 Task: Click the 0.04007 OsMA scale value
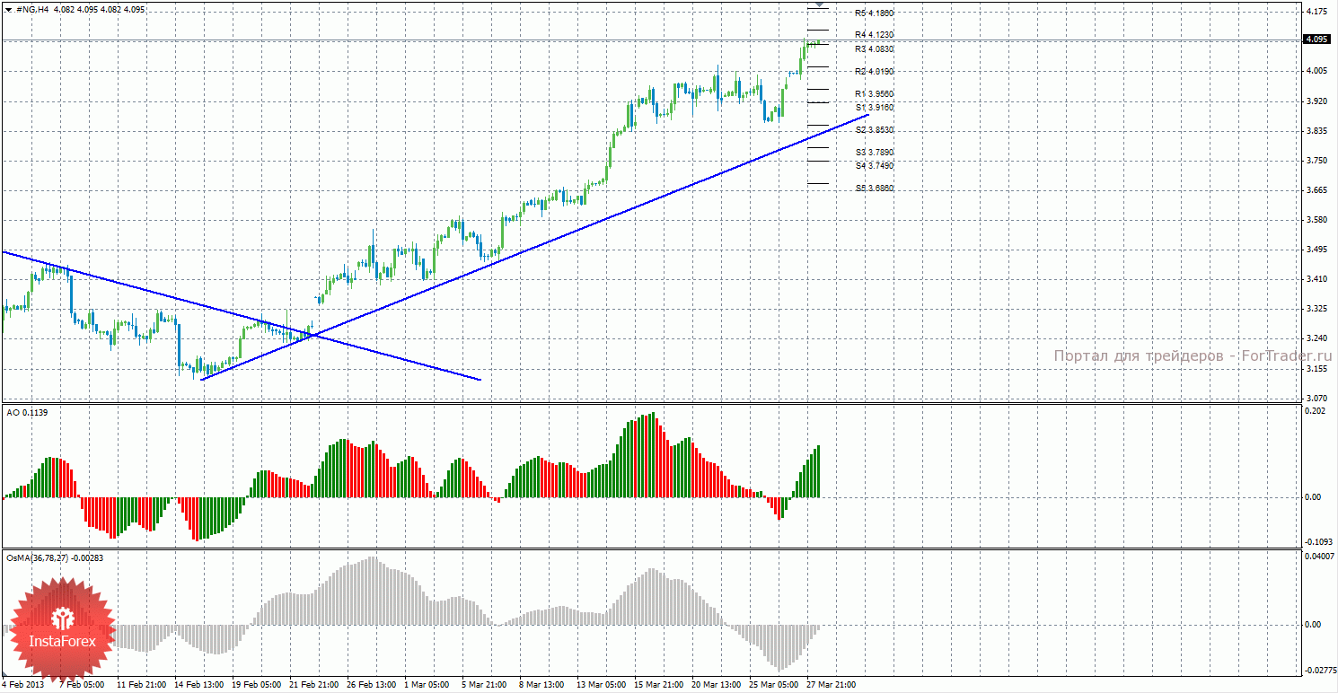(1318, 557)
